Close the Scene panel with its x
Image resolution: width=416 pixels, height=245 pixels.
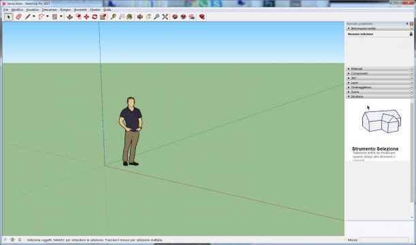point(411,92)
